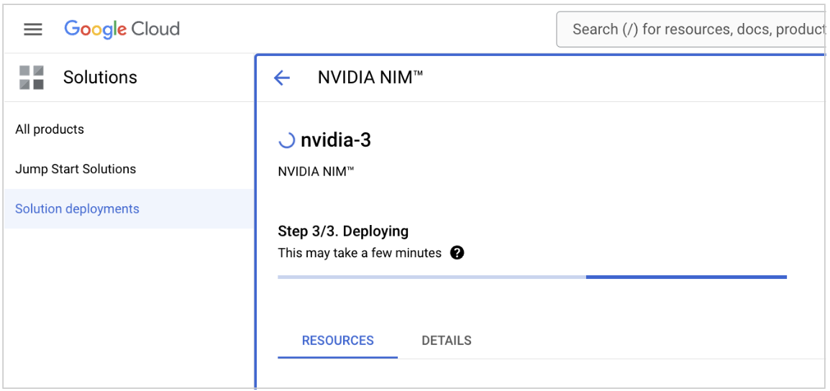Select Solution deployments in sidebar
830x391 pixels.
tap(129, 208)
